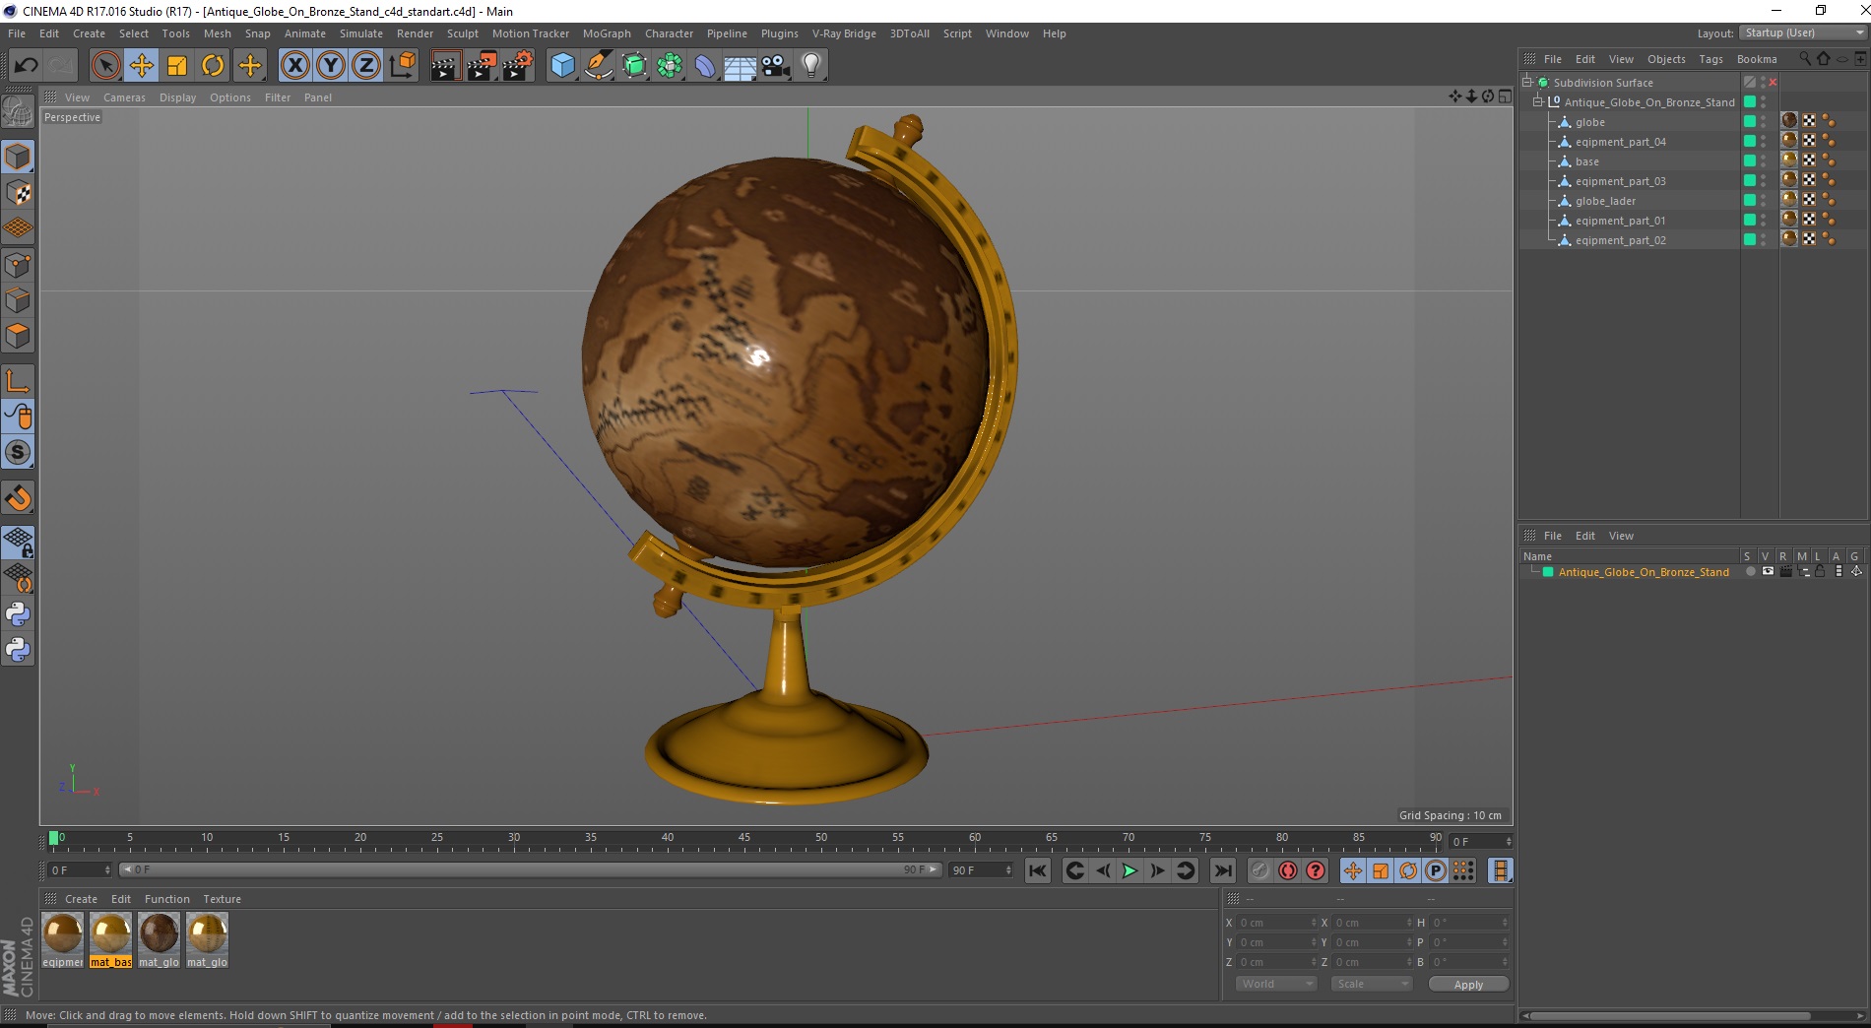The height and width of the screenshot is (1028, 1871).
Task: Open the File menu
Action: [17, 33]
